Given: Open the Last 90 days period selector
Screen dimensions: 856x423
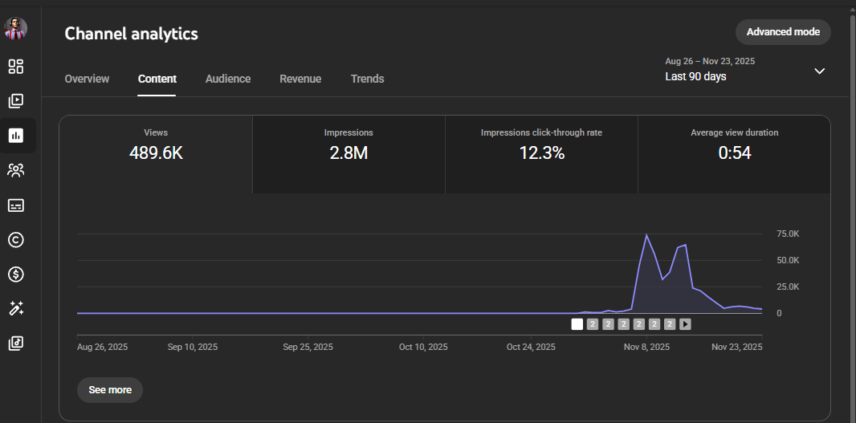Looking at the screenshot, I should click(x=695, y=76).
